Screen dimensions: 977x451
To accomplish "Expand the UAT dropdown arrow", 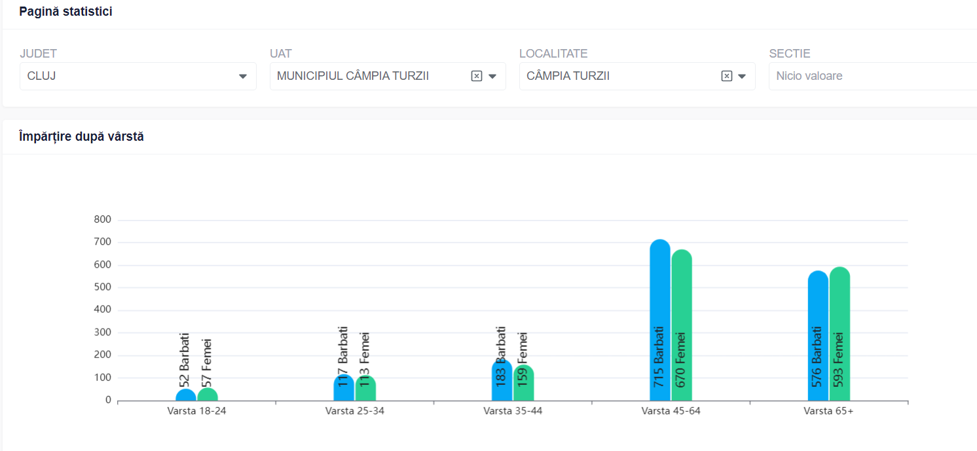I will [x=492, y=77].
